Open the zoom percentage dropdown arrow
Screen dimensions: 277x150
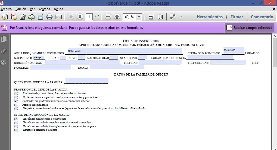(x=139, y=17)
